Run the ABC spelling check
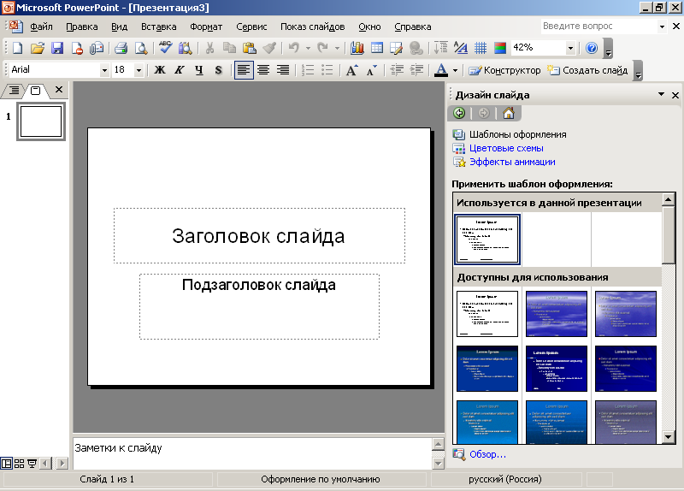This screenshot has height=491, width=684. click(165, 48)
